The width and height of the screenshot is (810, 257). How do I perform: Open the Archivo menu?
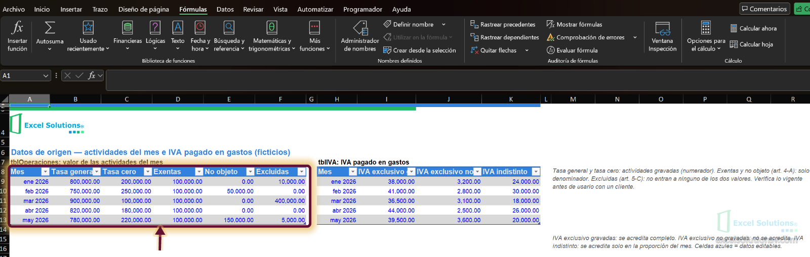[x=14, y=9]
